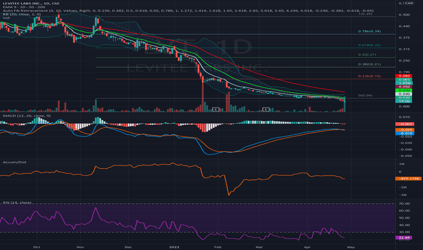Click the MACD histogram value tag -0.001
The height and width of the screenshot is (250, 423).
pyautogui.click(x=405, y=124)
